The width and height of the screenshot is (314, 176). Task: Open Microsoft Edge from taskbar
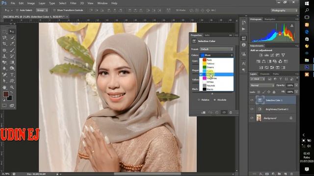point(307,32)
